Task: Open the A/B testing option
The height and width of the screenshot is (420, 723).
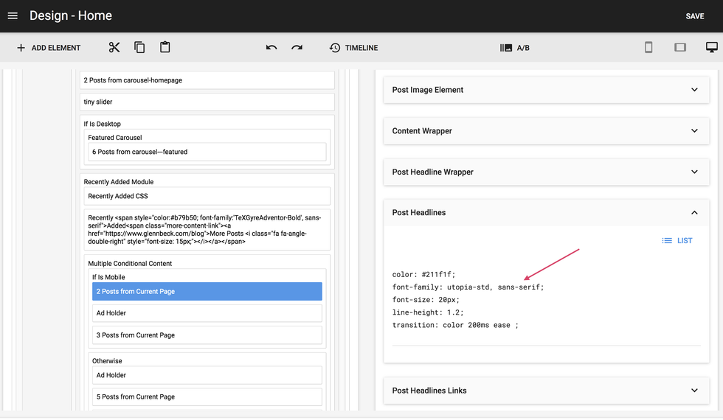Action: [x=515, y=48]
